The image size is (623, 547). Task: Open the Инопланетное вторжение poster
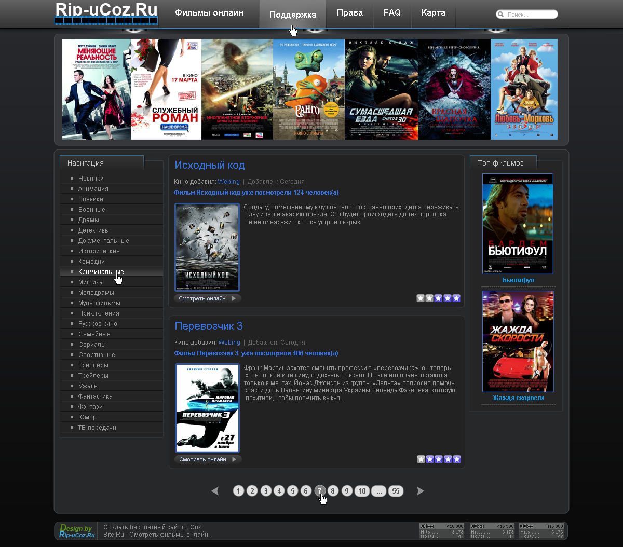237,89
